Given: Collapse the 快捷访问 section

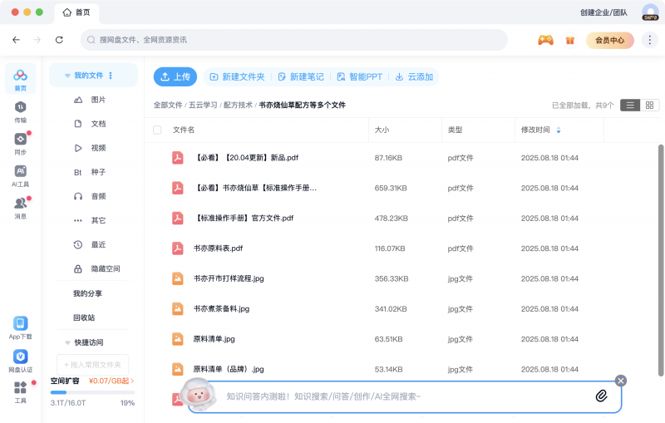Looking at the screenshot, I should (x=67, y=342).
